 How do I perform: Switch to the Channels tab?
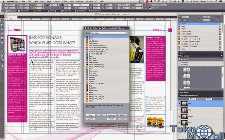point(200,99)
